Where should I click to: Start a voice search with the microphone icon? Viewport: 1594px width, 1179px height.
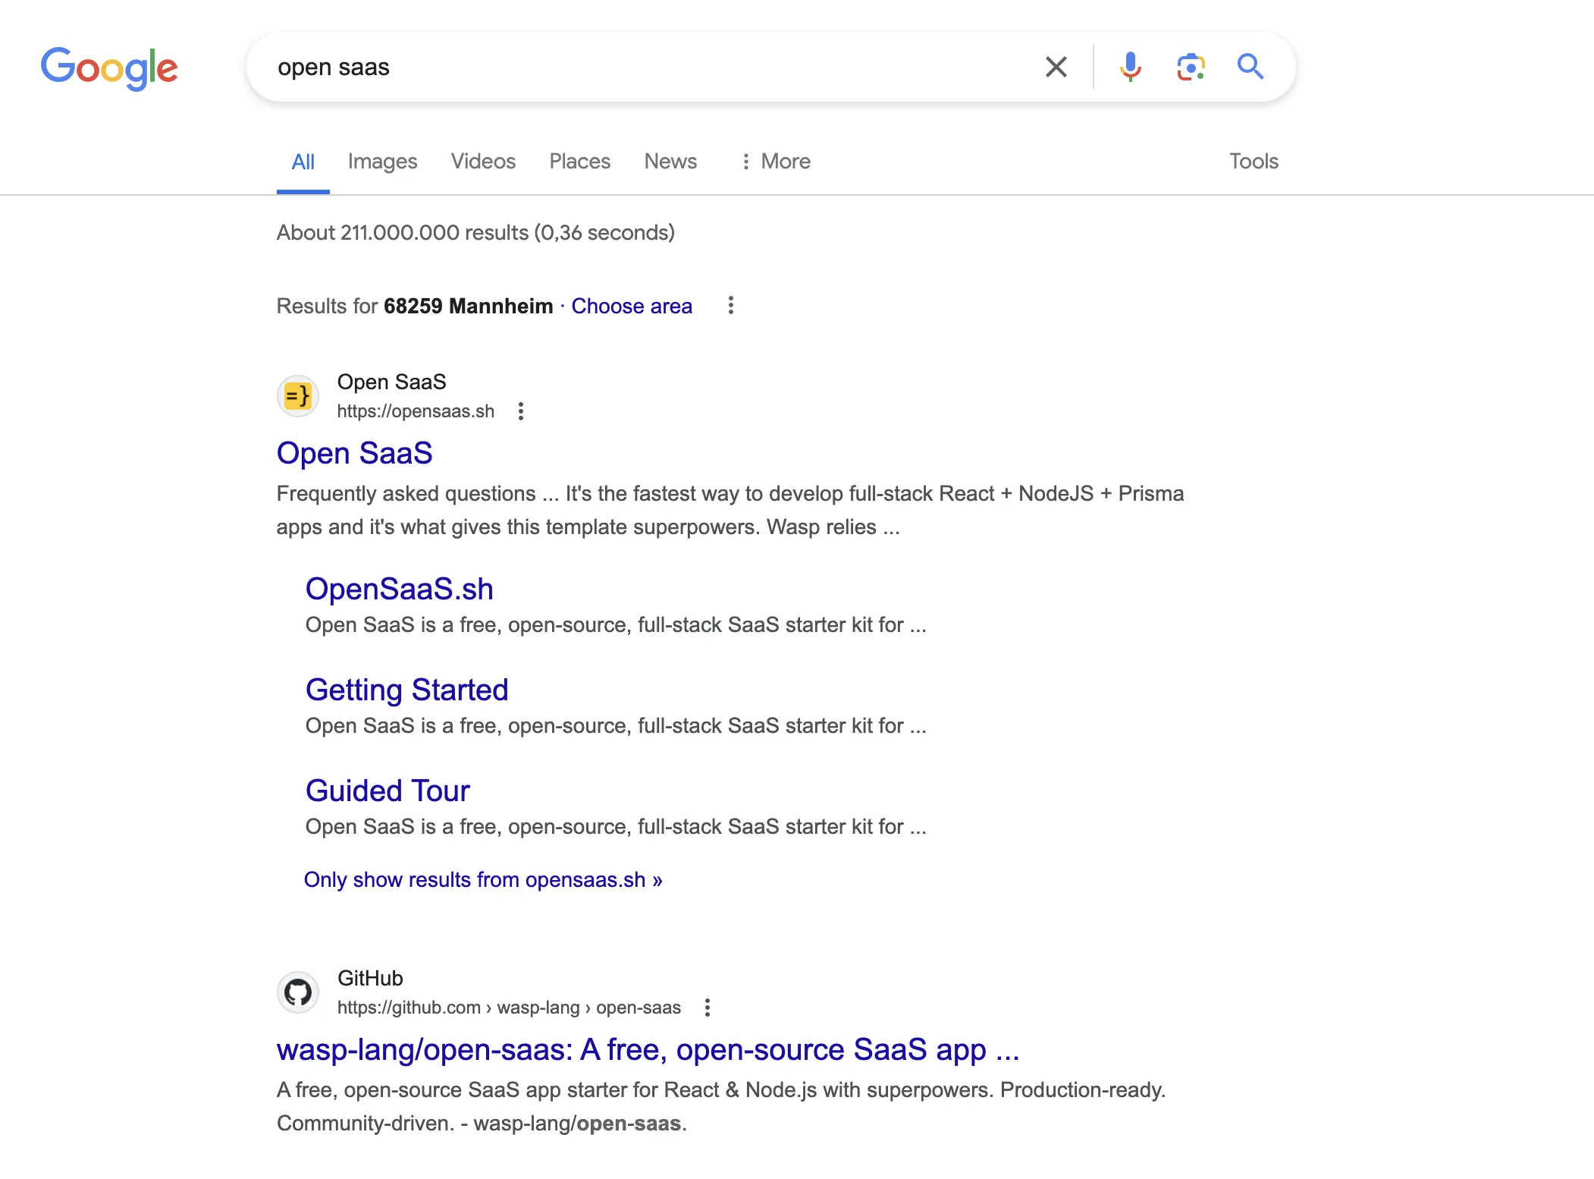click(x=1130, y=67)
